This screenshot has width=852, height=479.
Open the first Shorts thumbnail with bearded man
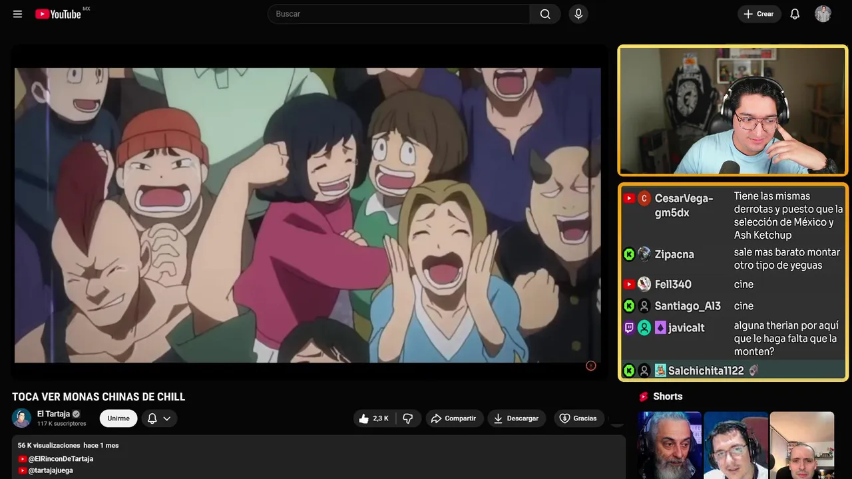pos(670,445)
